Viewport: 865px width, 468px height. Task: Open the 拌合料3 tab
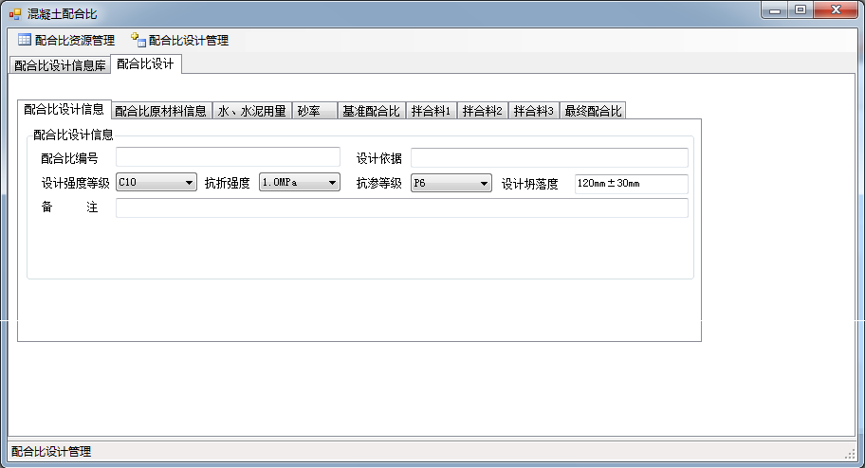pyautogui.click(x=533, y=111)
